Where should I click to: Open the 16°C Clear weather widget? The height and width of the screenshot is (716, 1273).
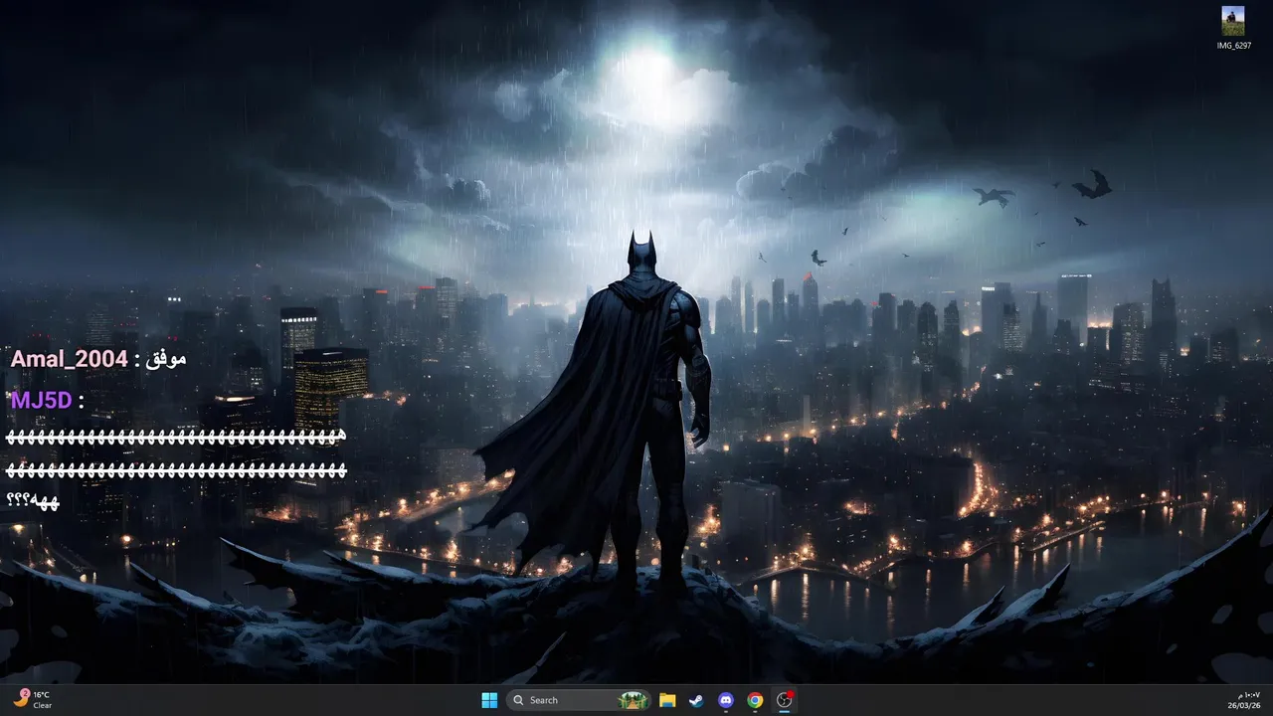click(33, 700)
